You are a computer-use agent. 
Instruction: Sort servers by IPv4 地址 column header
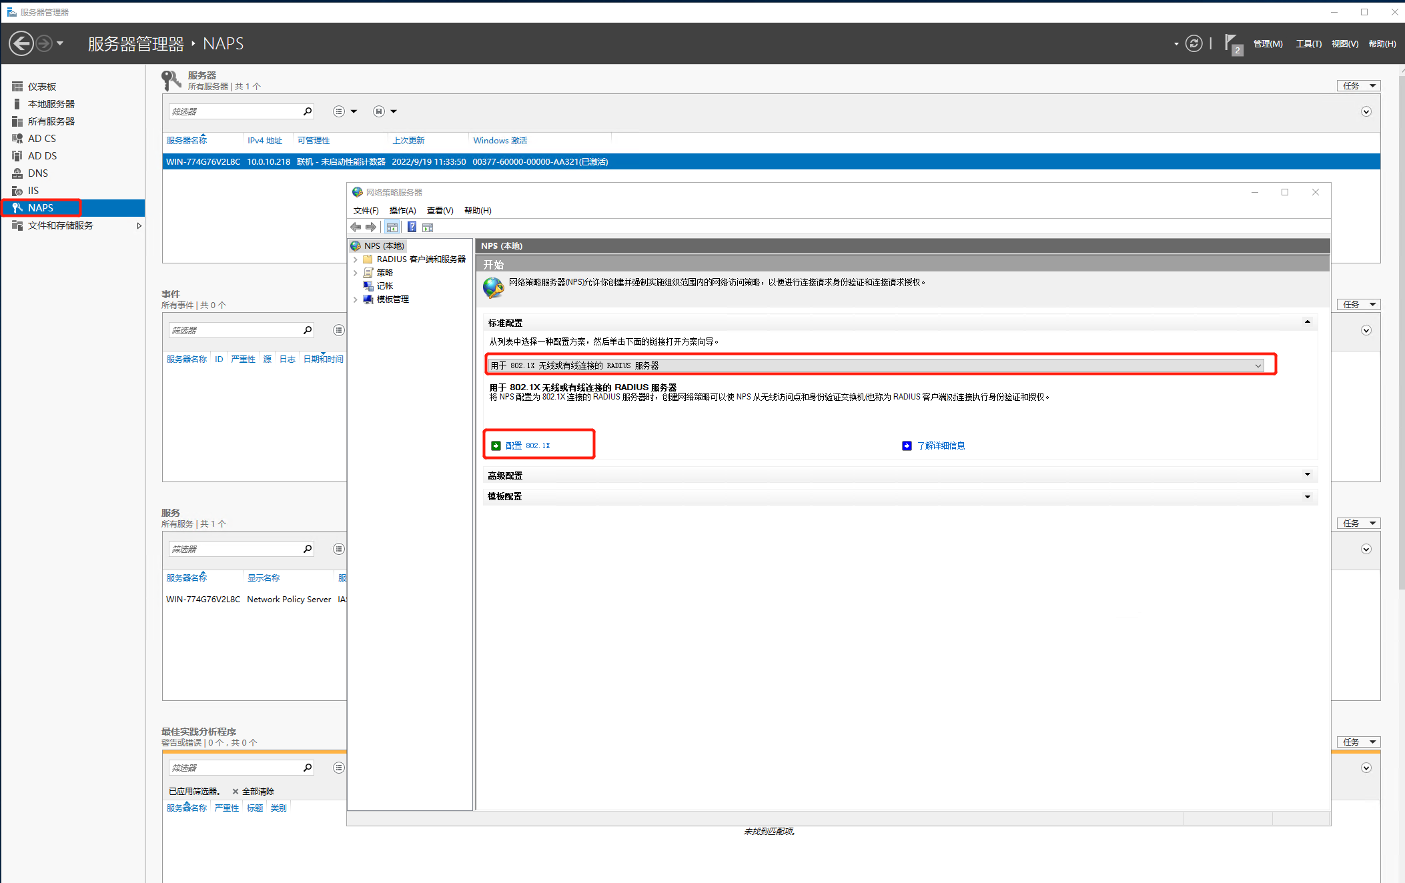[x=265, y=140]
